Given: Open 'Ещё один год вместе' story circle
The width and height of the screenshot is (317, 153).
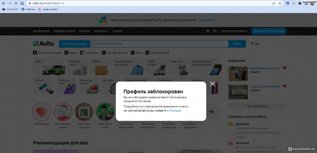Looking at the screenshot, I should click(x=63, y=112).
